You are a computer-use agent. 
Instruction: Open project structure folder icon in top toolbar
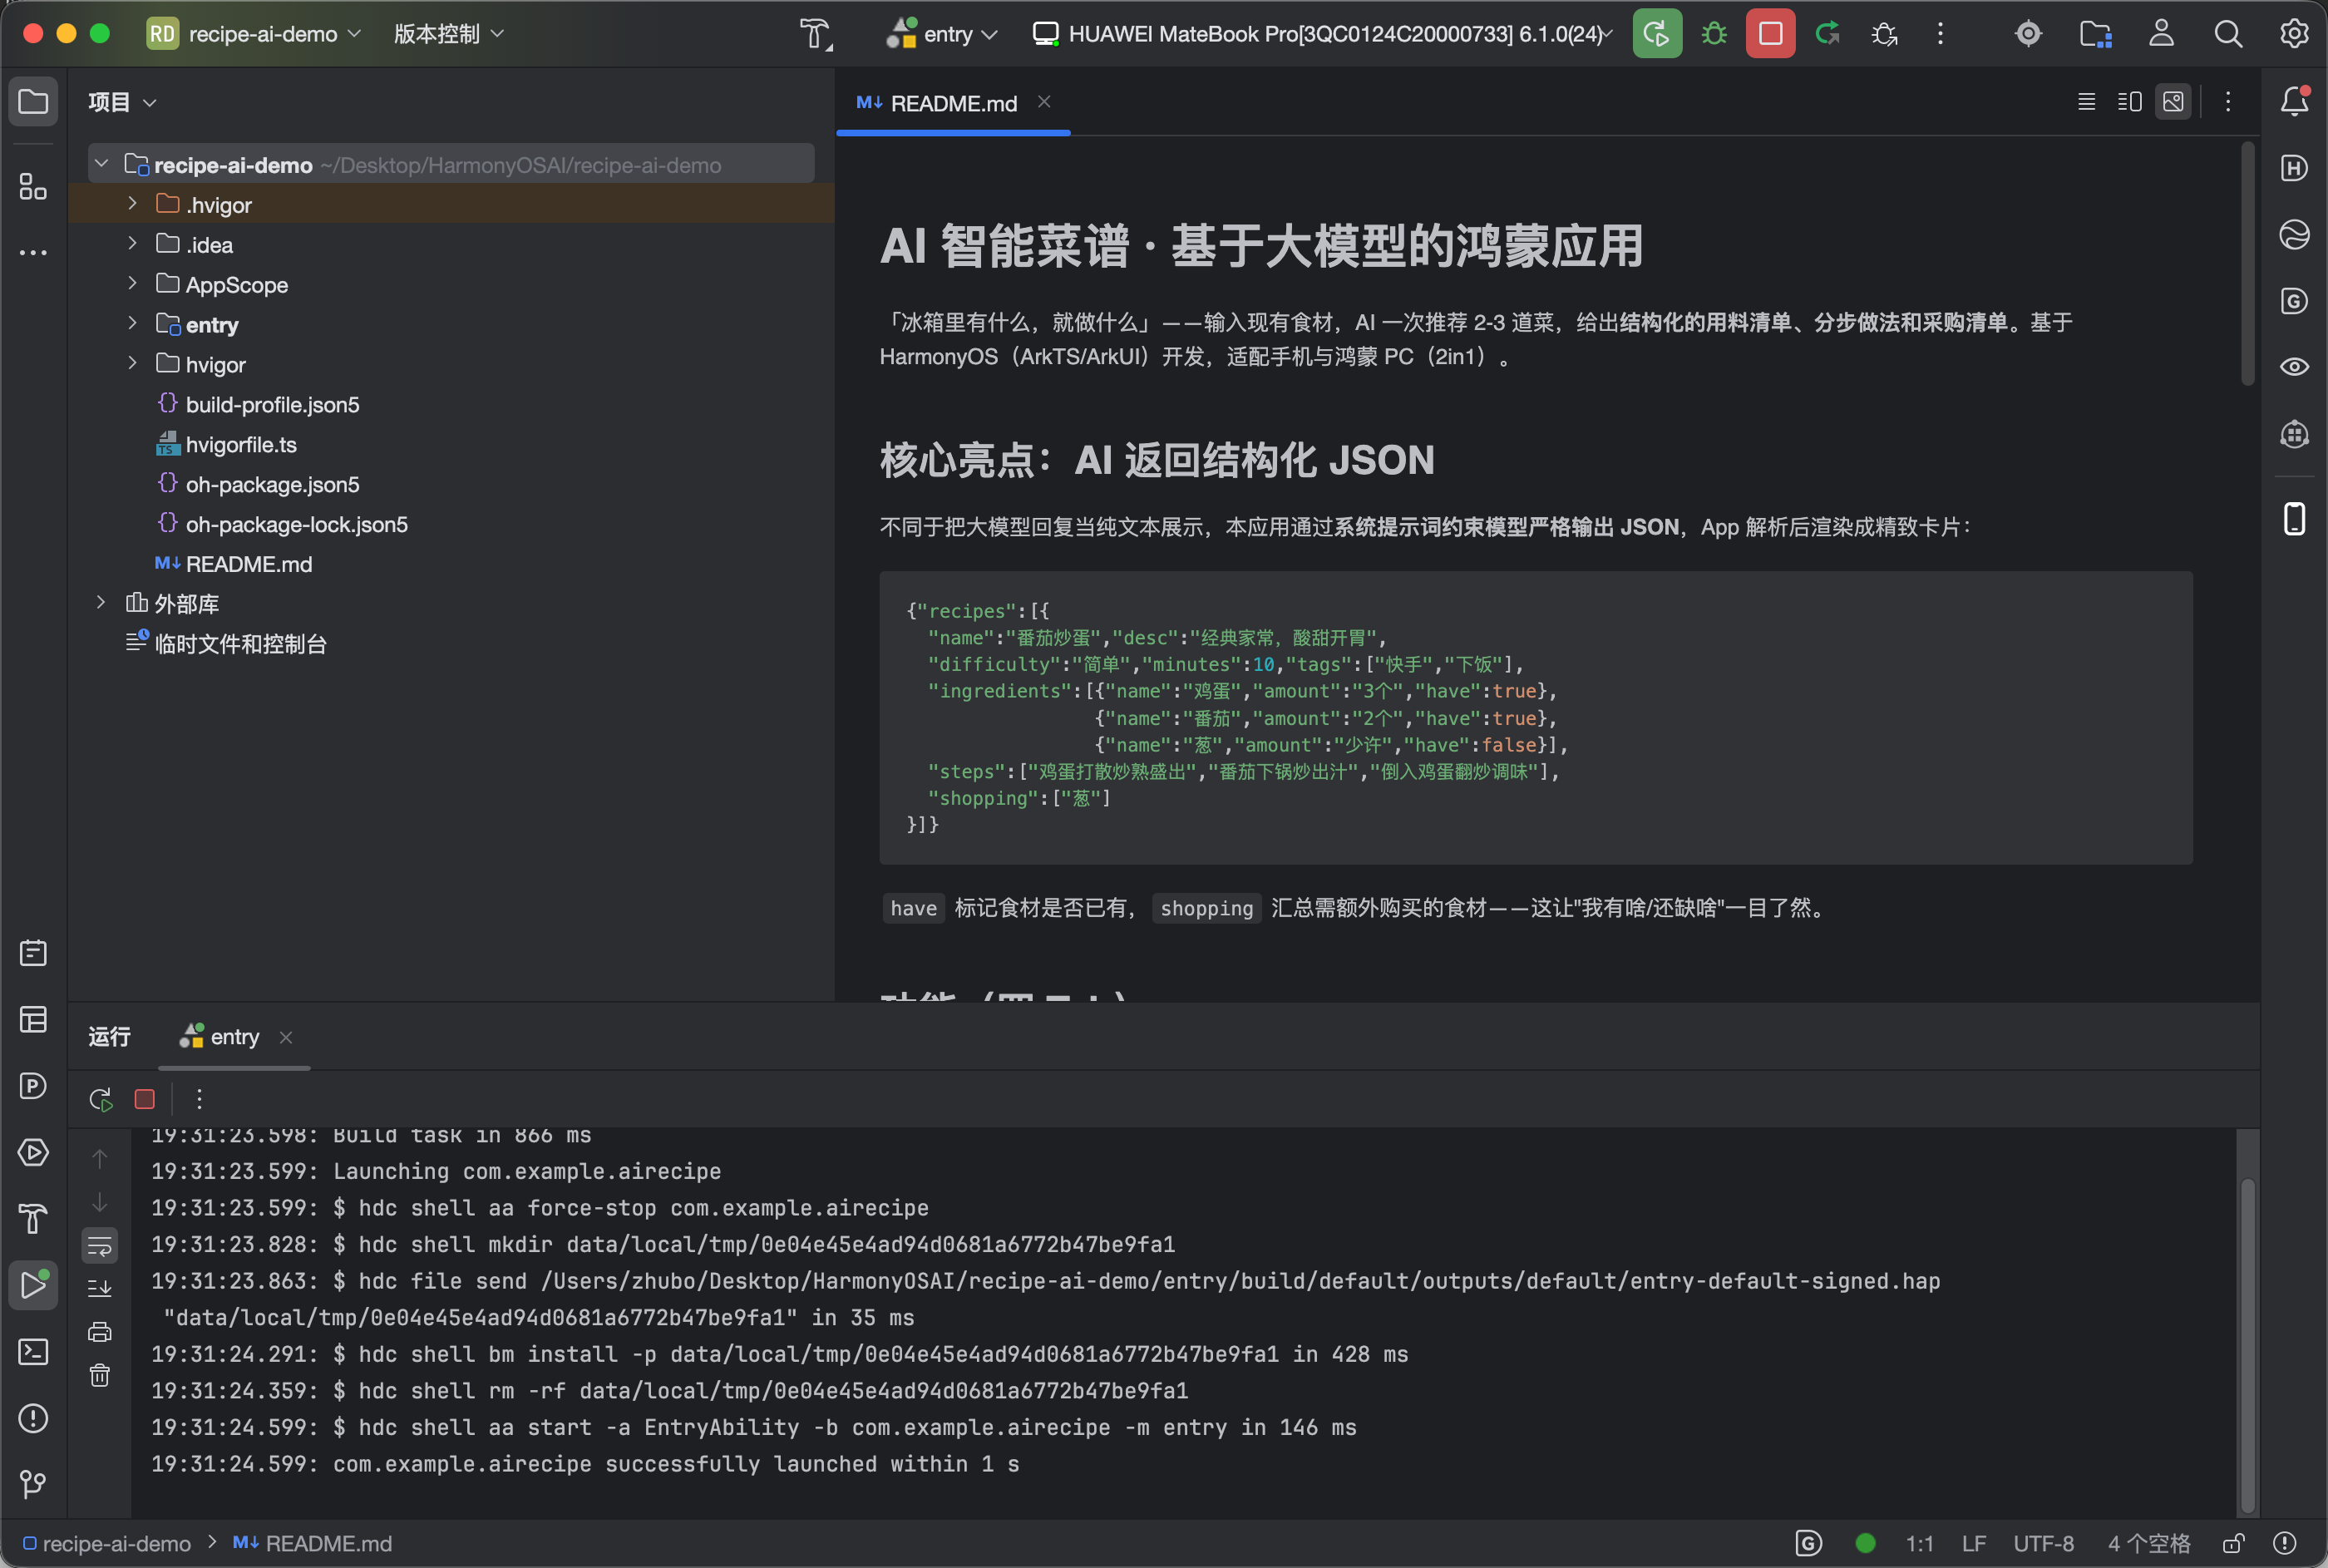[x=2095, y=34]
